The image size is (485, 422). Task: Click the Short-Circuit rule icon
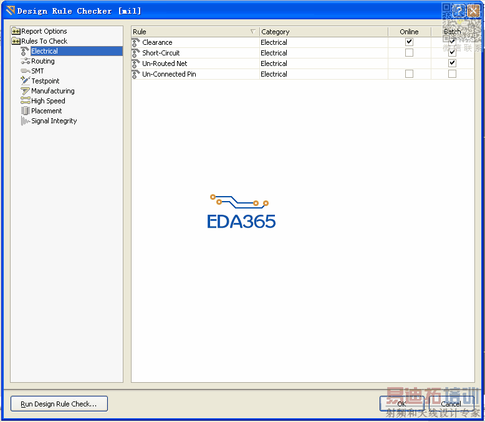135,53
